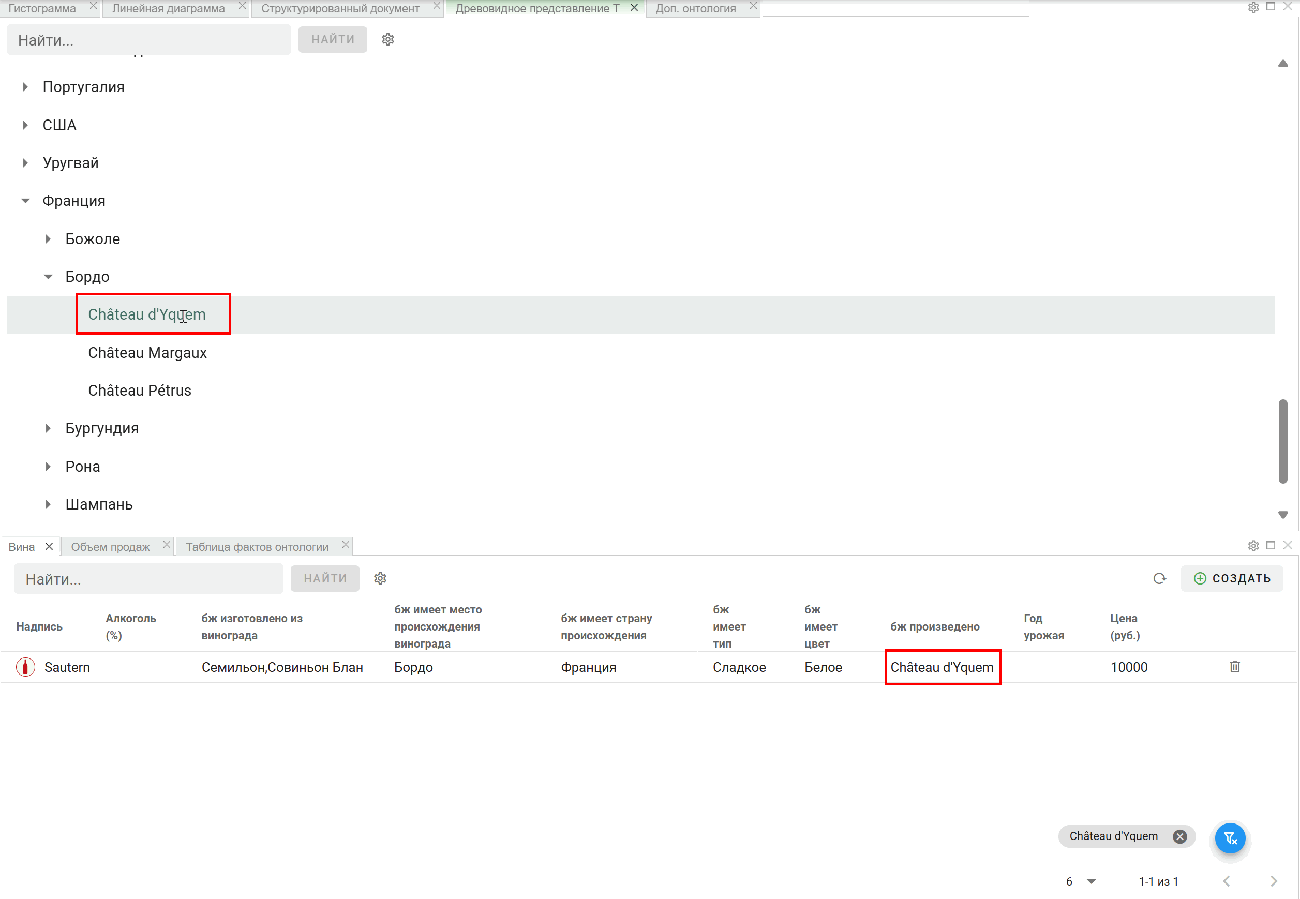Screen dimensions: 1300x899
Task: Sort by the Год урожая column header
Action: [1044, 627]
